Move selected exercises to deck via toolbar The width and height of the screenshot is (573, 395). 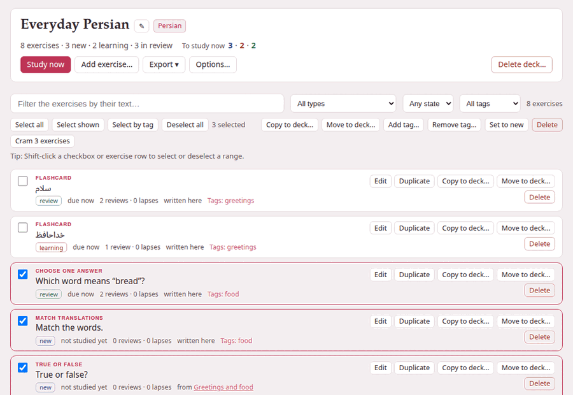click(x=350, y=125)
